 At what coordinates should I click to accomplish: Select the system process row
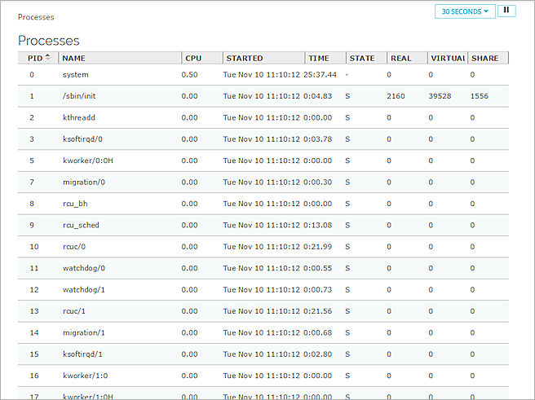click(x=76, y=75)
